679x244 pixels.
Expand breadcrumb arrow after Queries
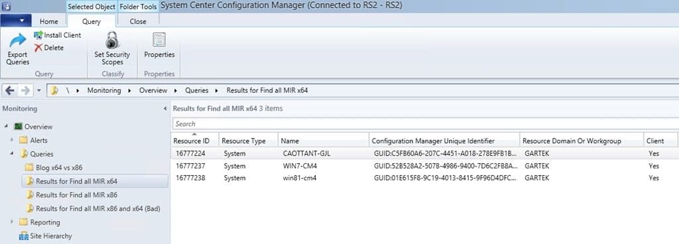(x=217, y=90)
